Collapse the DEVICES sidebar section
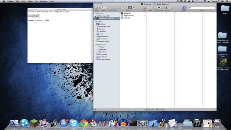The image size is (231, 130). point(95,14)
